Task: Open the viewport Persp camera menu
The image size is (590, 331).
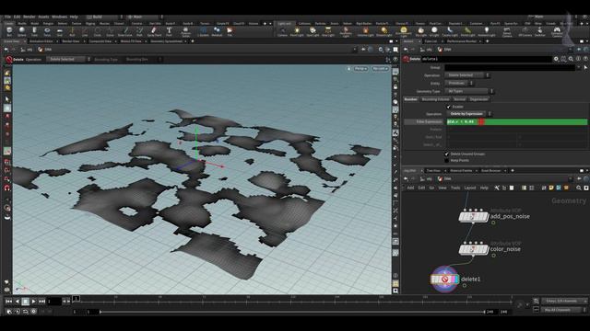Action: [x=360, y=69]
